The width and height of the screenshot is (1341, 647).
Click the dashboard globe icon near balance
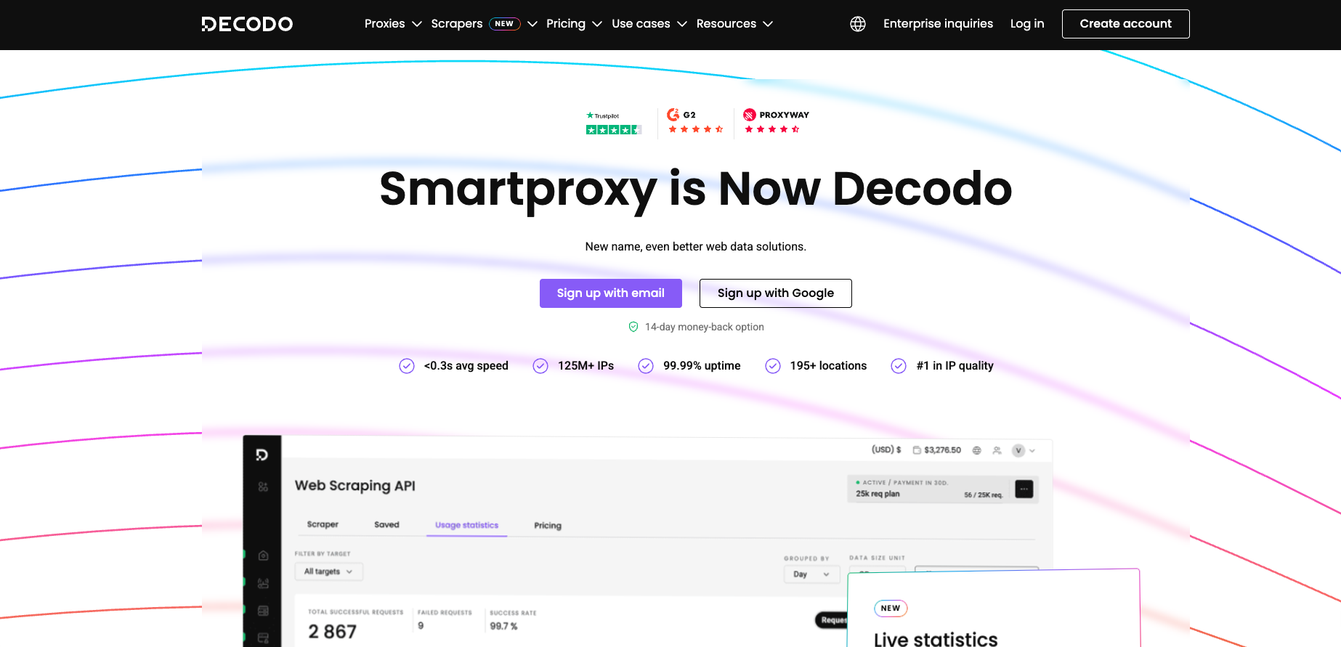tap(977, 450)
